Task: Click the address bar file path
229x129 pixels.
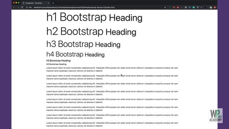Action: pos(74,7)
